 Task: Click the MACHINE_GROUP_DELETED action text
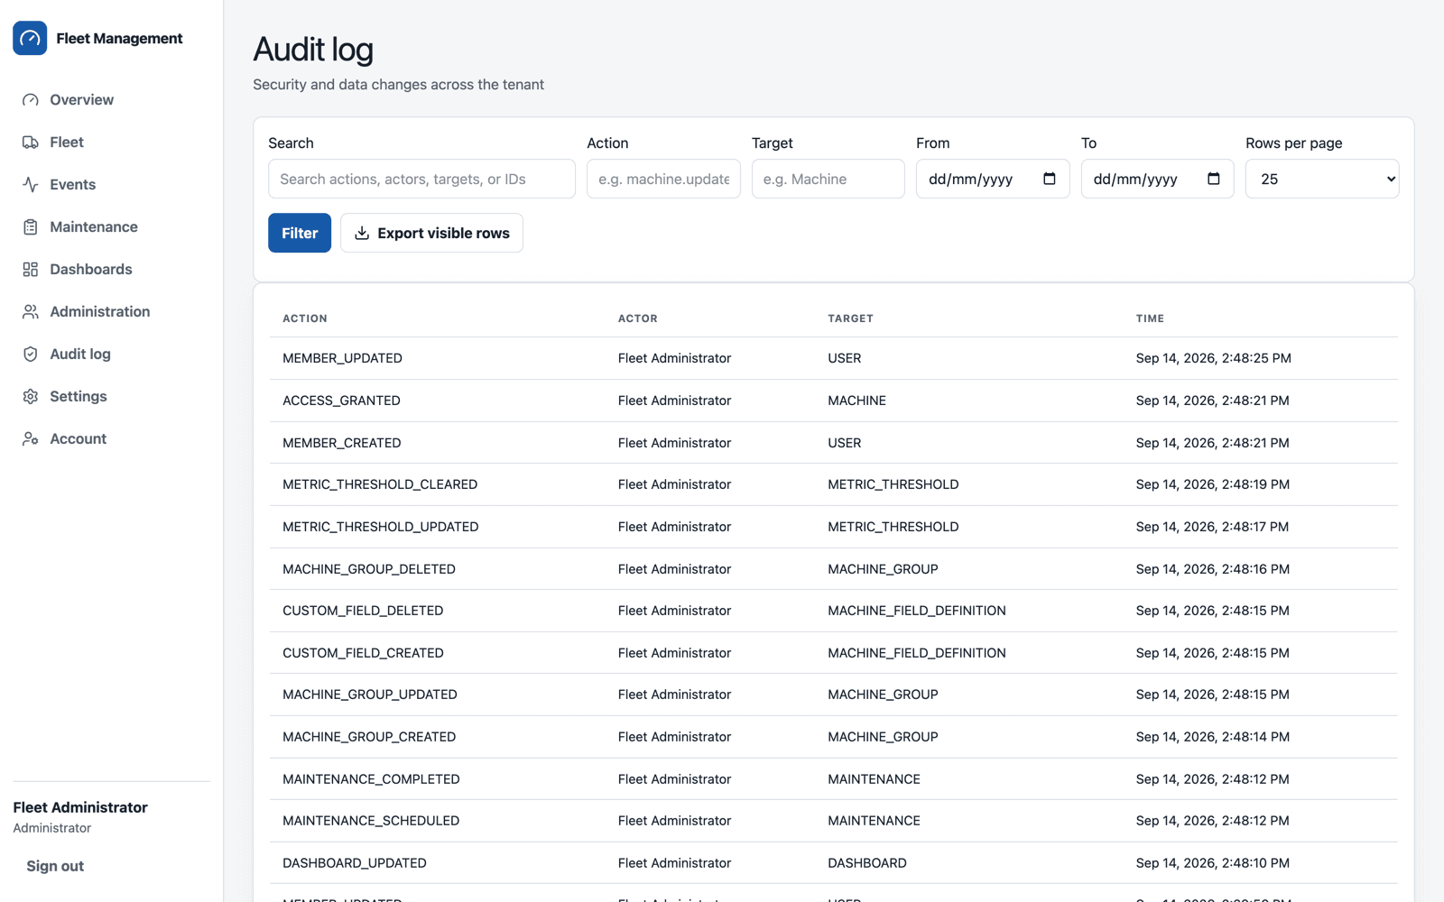point(369,569)
